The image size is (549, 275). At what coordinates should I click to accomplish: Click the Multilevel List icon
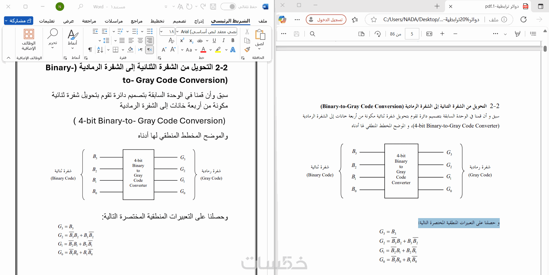pyautogui.click(x=120, y=31)
